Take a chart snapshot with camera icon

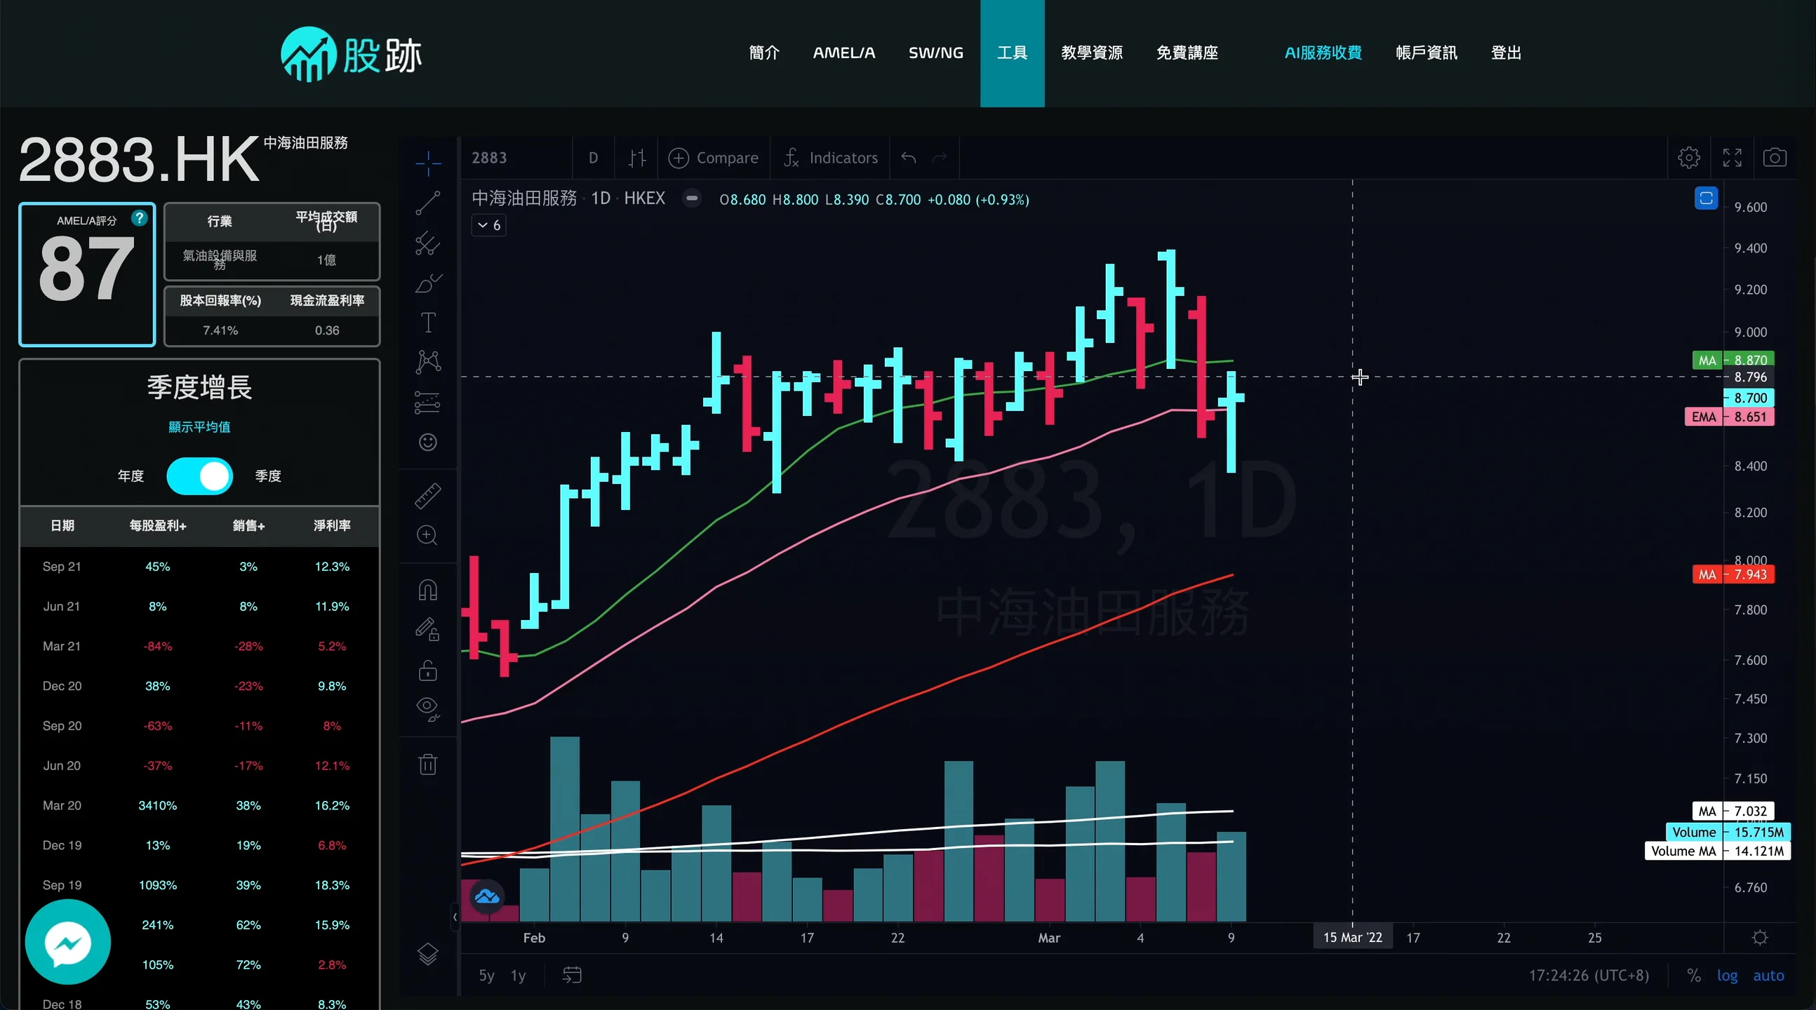(x=1775, y=158)
